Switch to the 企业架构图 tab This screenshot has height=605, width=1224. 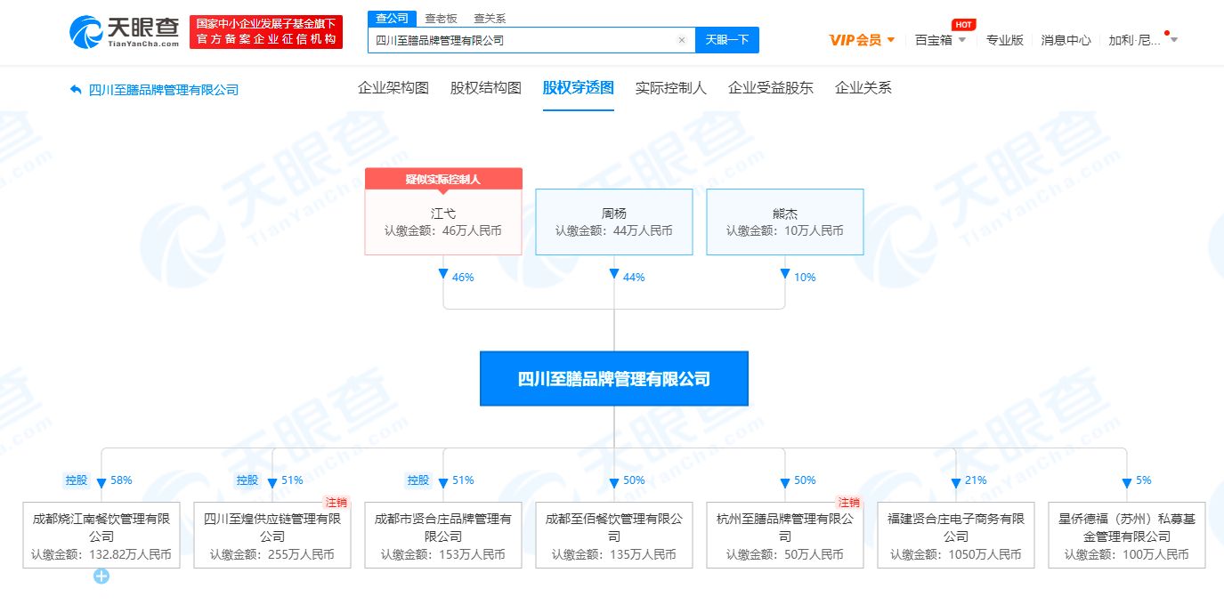click(x=393, y=87)
